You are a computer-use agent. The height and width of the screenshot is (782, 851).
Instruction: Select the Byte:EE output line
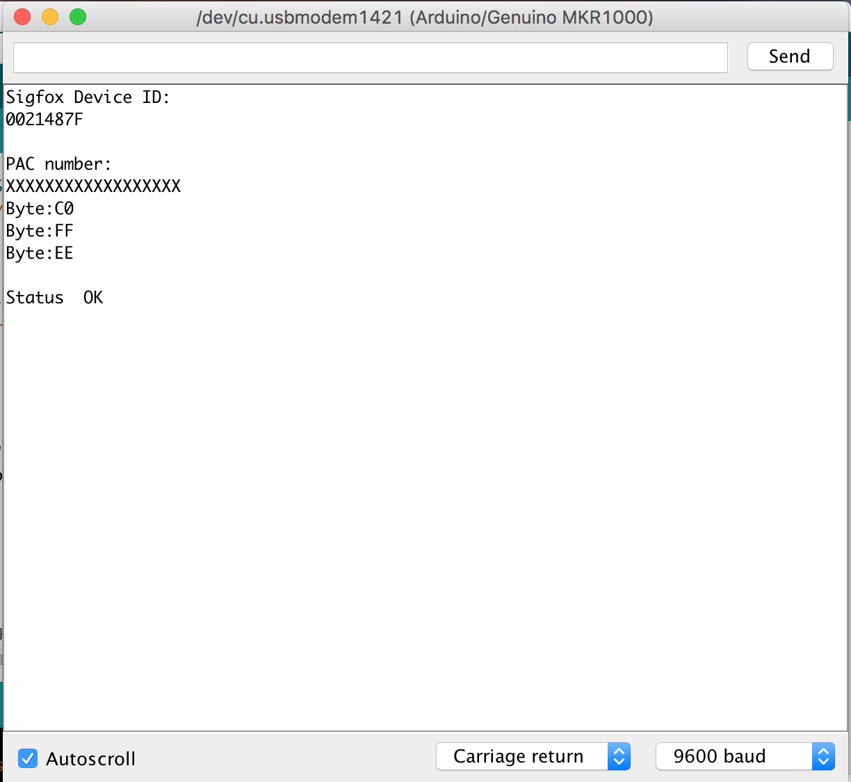coord(40,253)
